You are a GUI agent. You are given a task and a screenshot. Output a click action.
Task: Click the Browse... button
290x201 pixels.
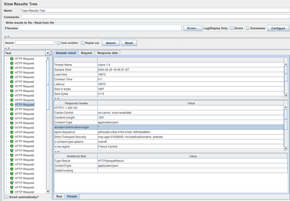click(192, 28)
